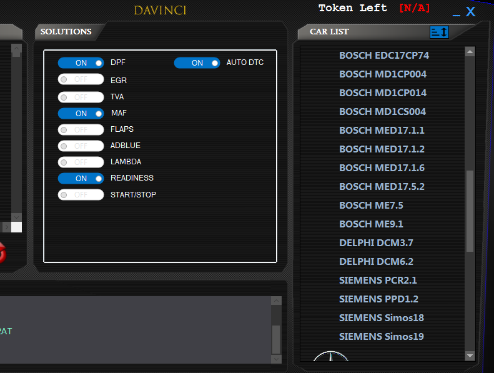Select BOSCH MED17.1.1 in car list
The height and width of the screenshot is (373, 494).
click(382, 131)
